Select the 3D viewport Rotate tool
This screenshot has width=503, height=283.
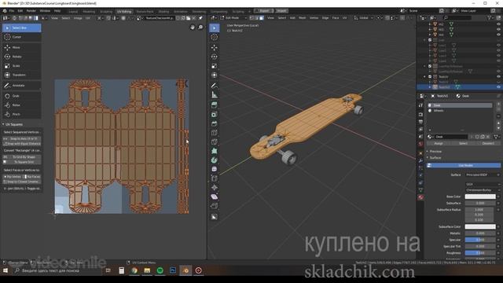coord(215,57)
